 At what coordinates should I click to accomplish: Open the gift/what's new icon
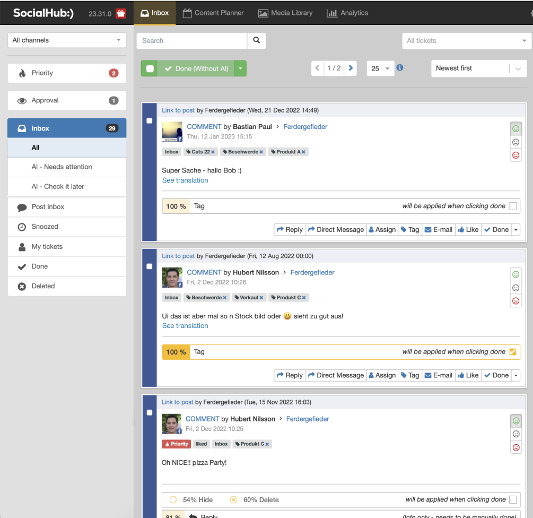point(121,13)
